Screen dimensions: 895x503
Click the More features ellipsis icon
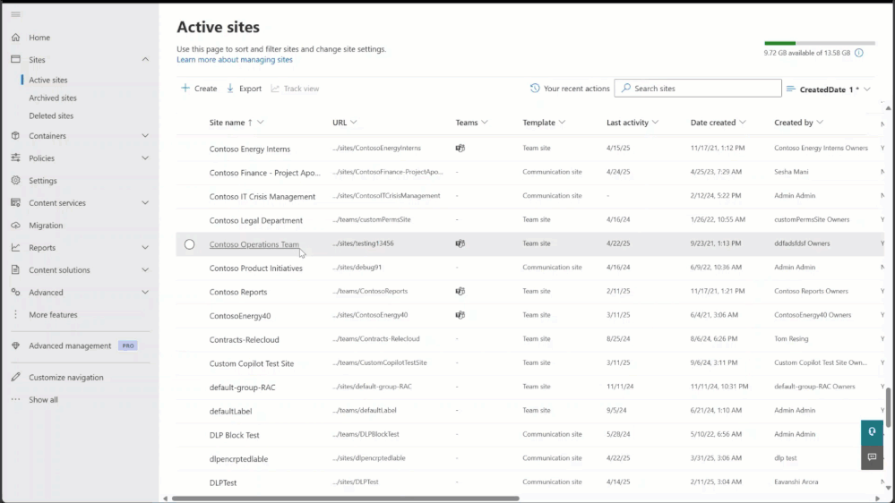click(x=15, y=314)
